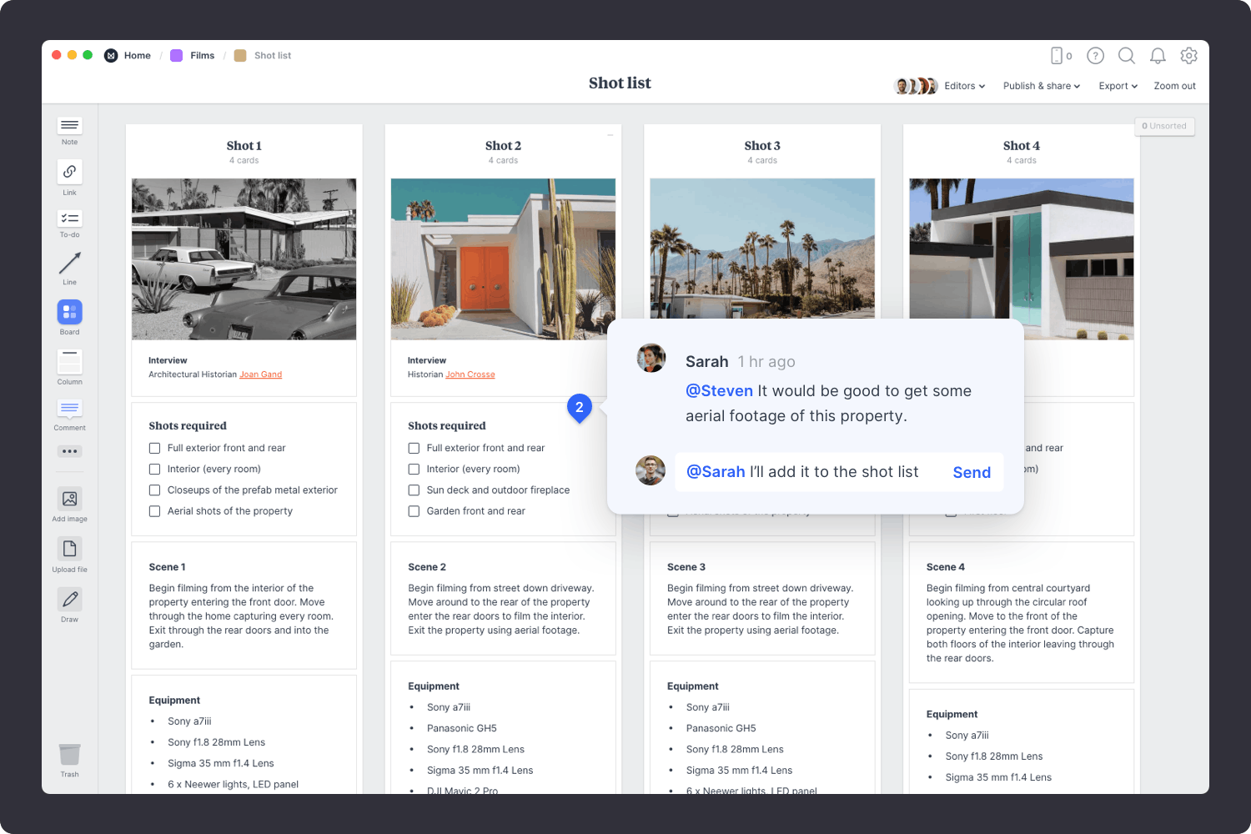
Task: Open the Joan Gand link
Action: pos(260,374)
